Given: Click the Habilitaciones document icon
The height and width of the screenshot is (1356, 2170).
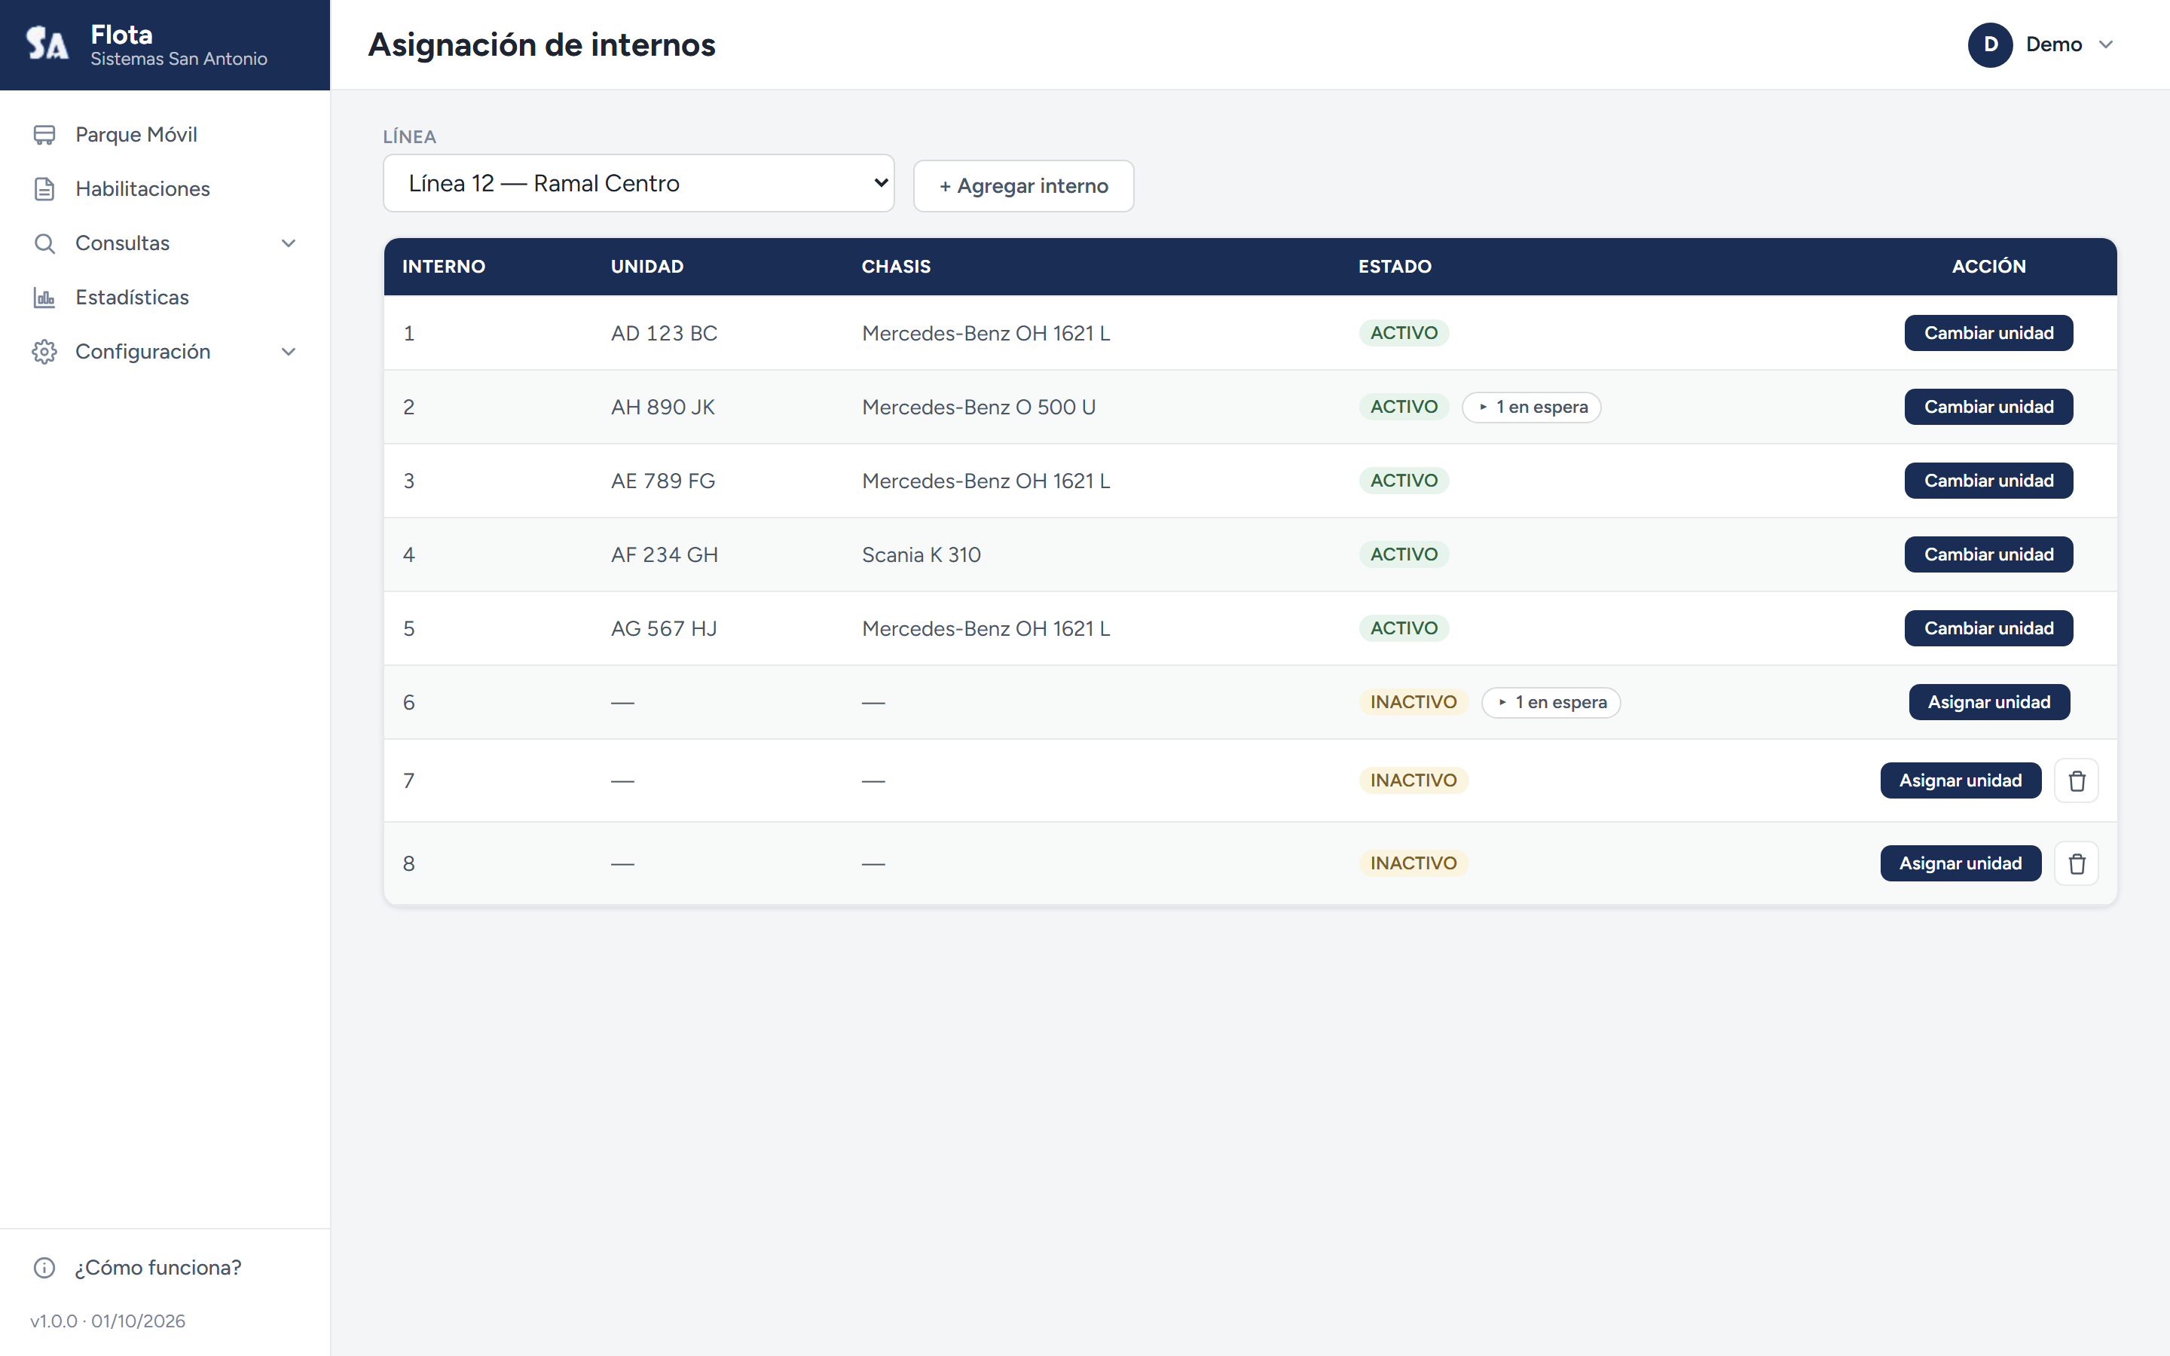Looking at the screenshot, I should coord(44,189).
